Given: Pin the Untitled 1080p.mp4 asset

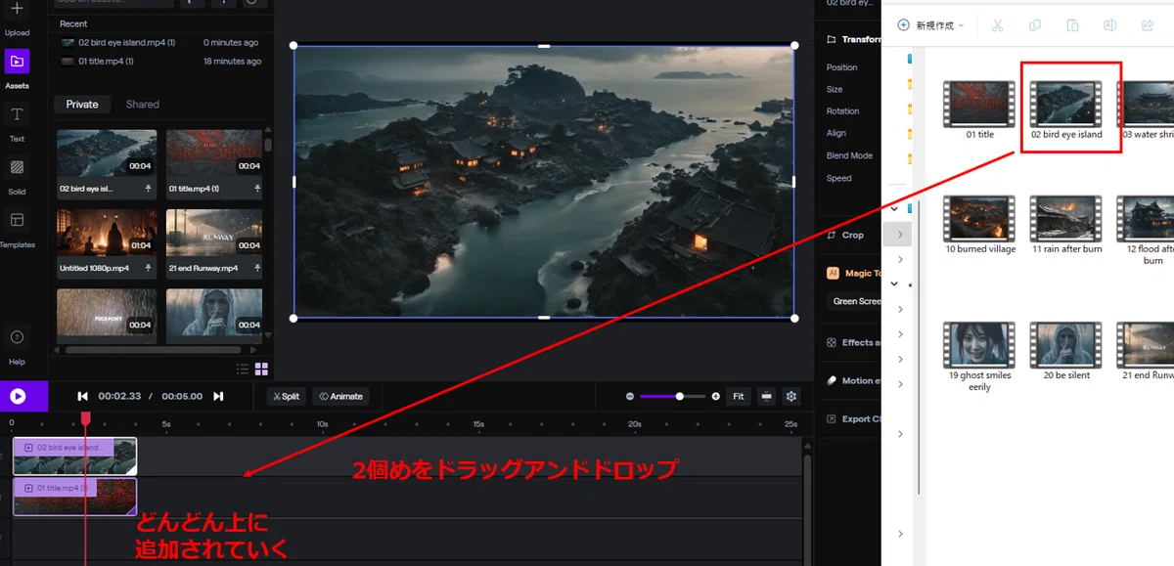Looking at the screenshot, I should tap(149, 268).
